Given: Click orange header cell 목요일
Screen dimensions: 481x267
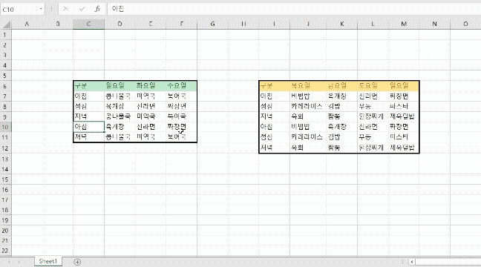Looking at the screenshot, I should coord(308,86).
